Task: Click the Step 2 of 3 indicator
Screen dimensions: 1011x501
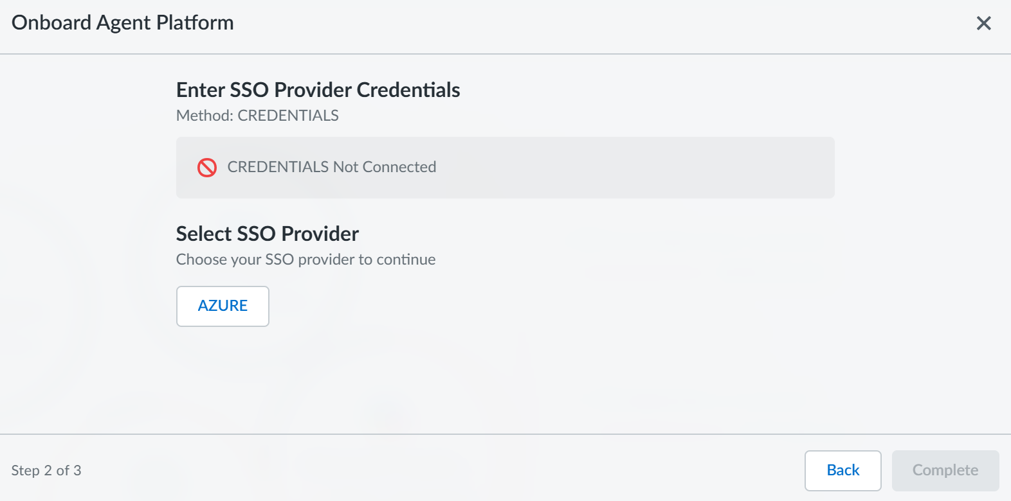Action: click(x=46, y=471)
